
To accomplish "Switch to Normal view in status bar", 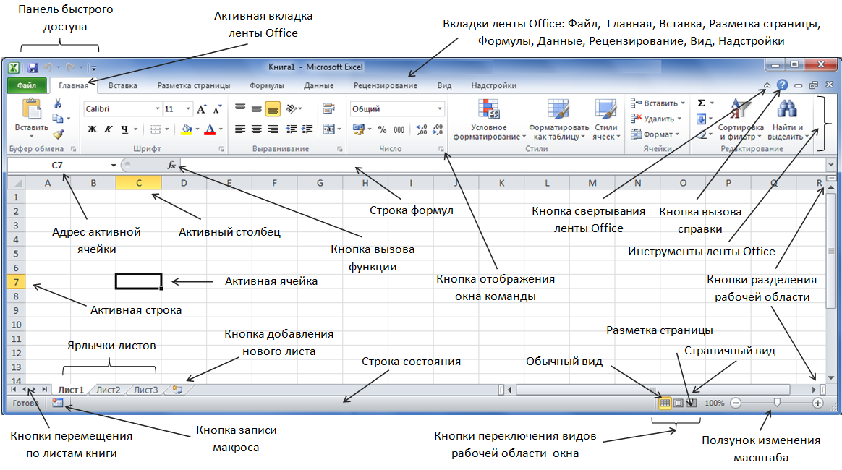I will (x=664, y=403).
